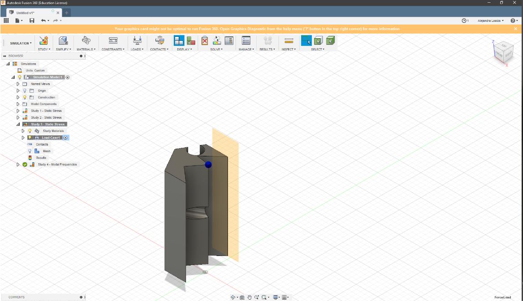Expand Study 1 - Static Stress
This screenshot has width=523, height=301.
18,111
